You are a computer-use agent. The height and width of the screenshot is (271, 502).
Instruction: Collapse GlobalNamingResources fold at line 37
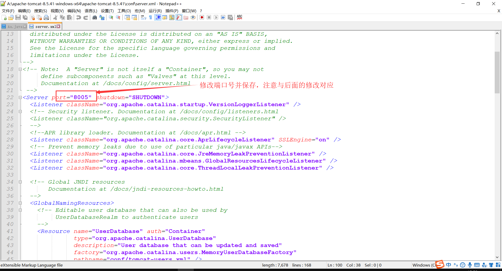(x=20, y=203)
